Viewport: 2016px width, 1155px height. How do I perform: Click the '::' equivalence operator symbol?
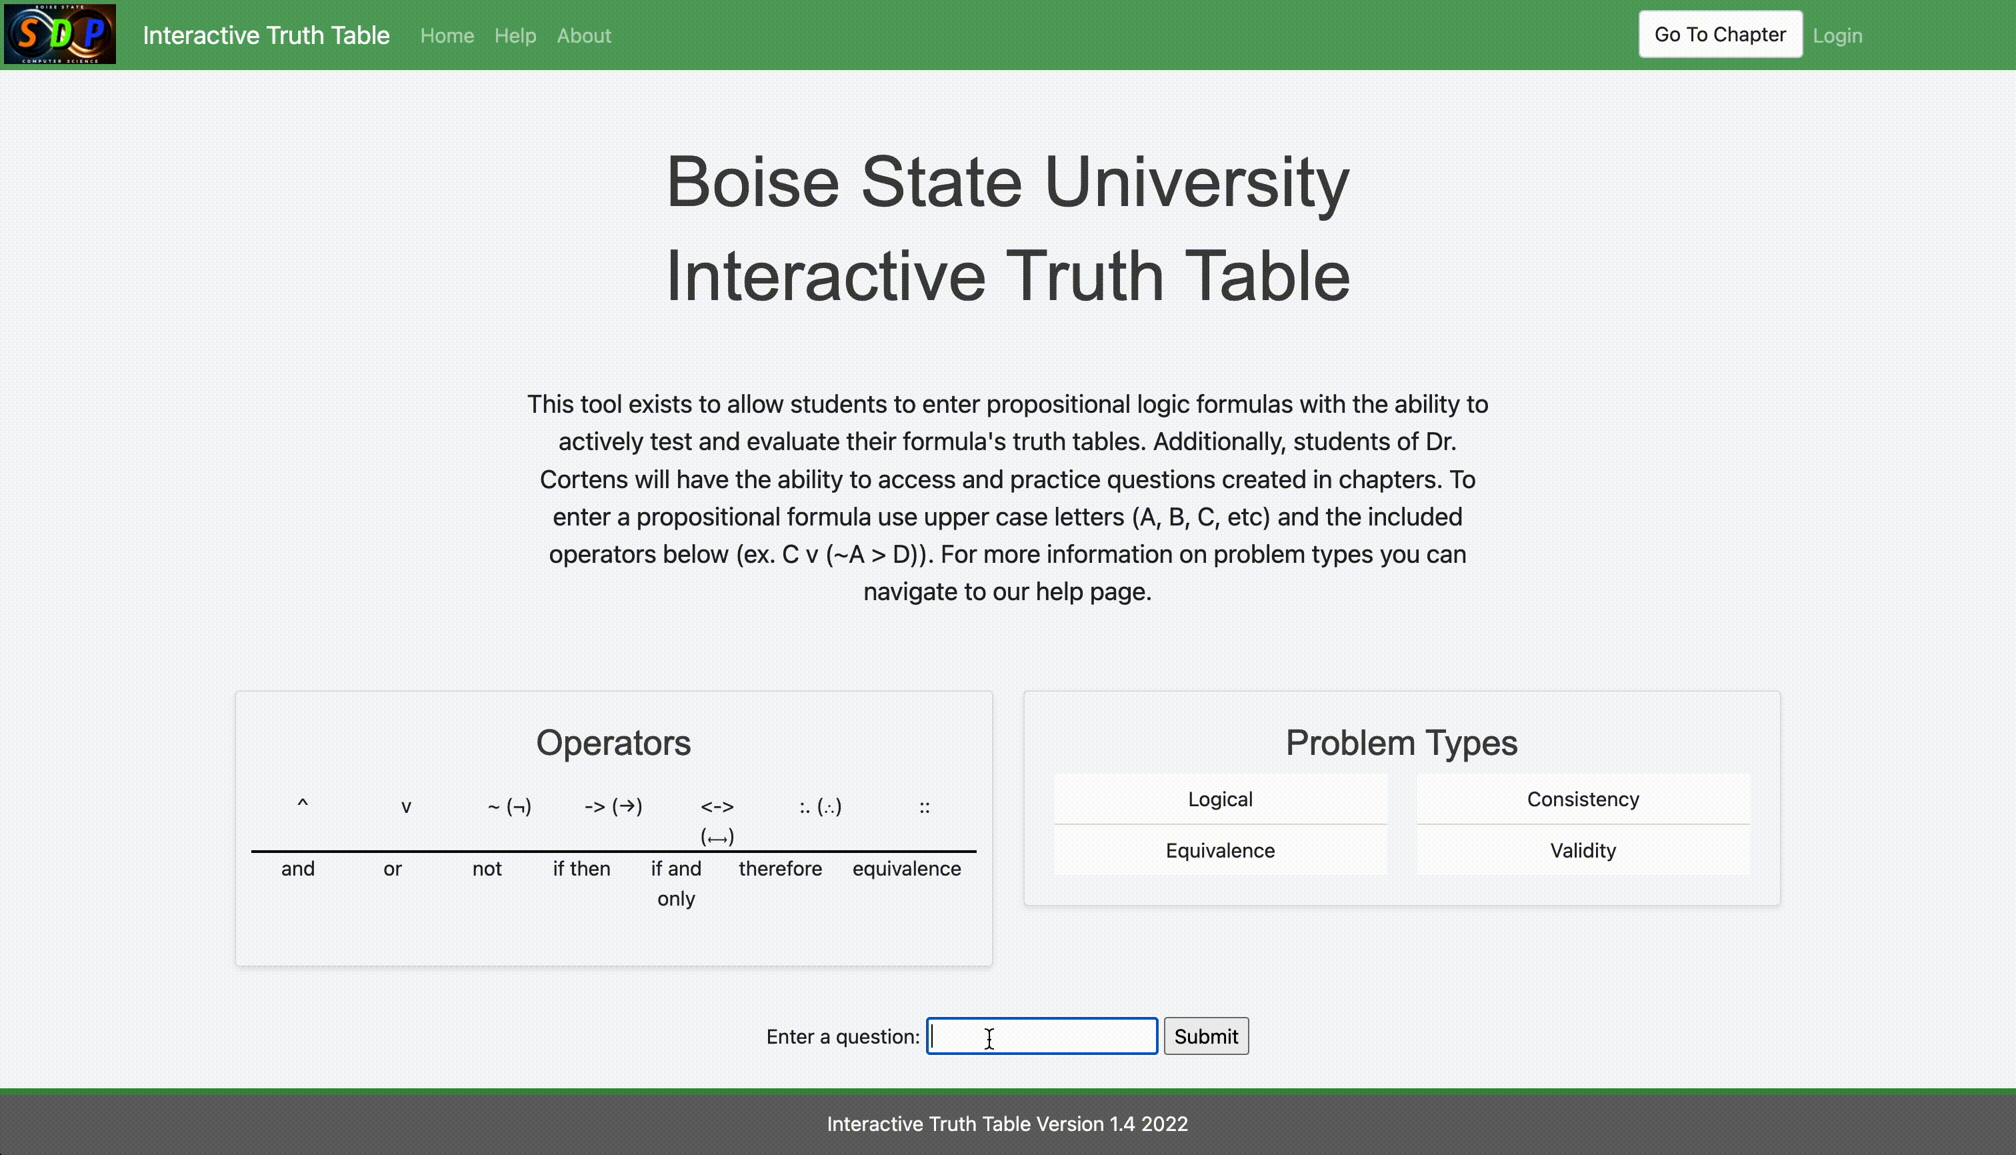924,806
